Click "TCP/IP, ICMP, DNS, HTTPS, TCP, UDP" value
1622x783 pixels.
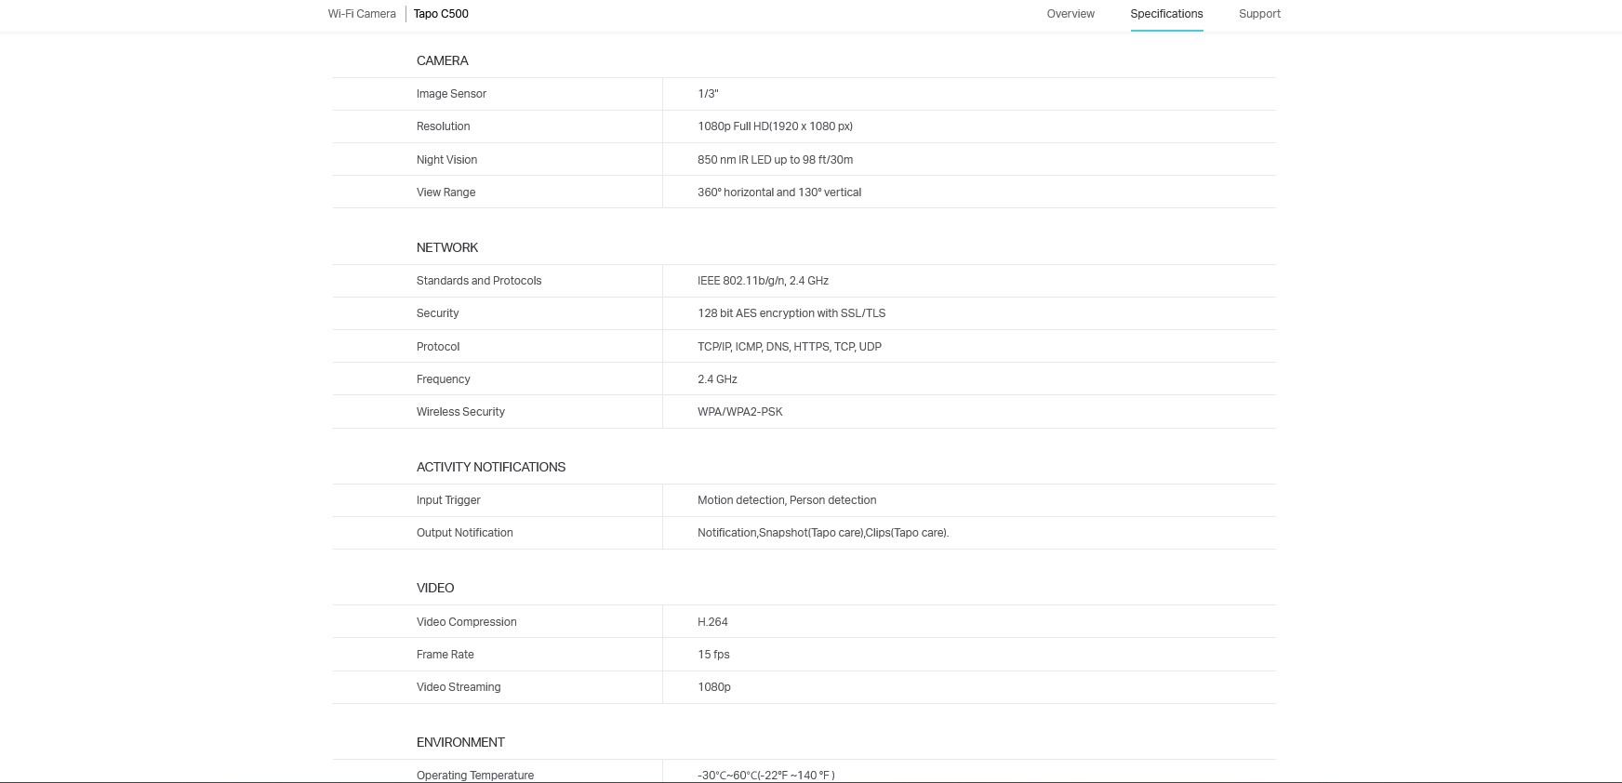point(790,347)
